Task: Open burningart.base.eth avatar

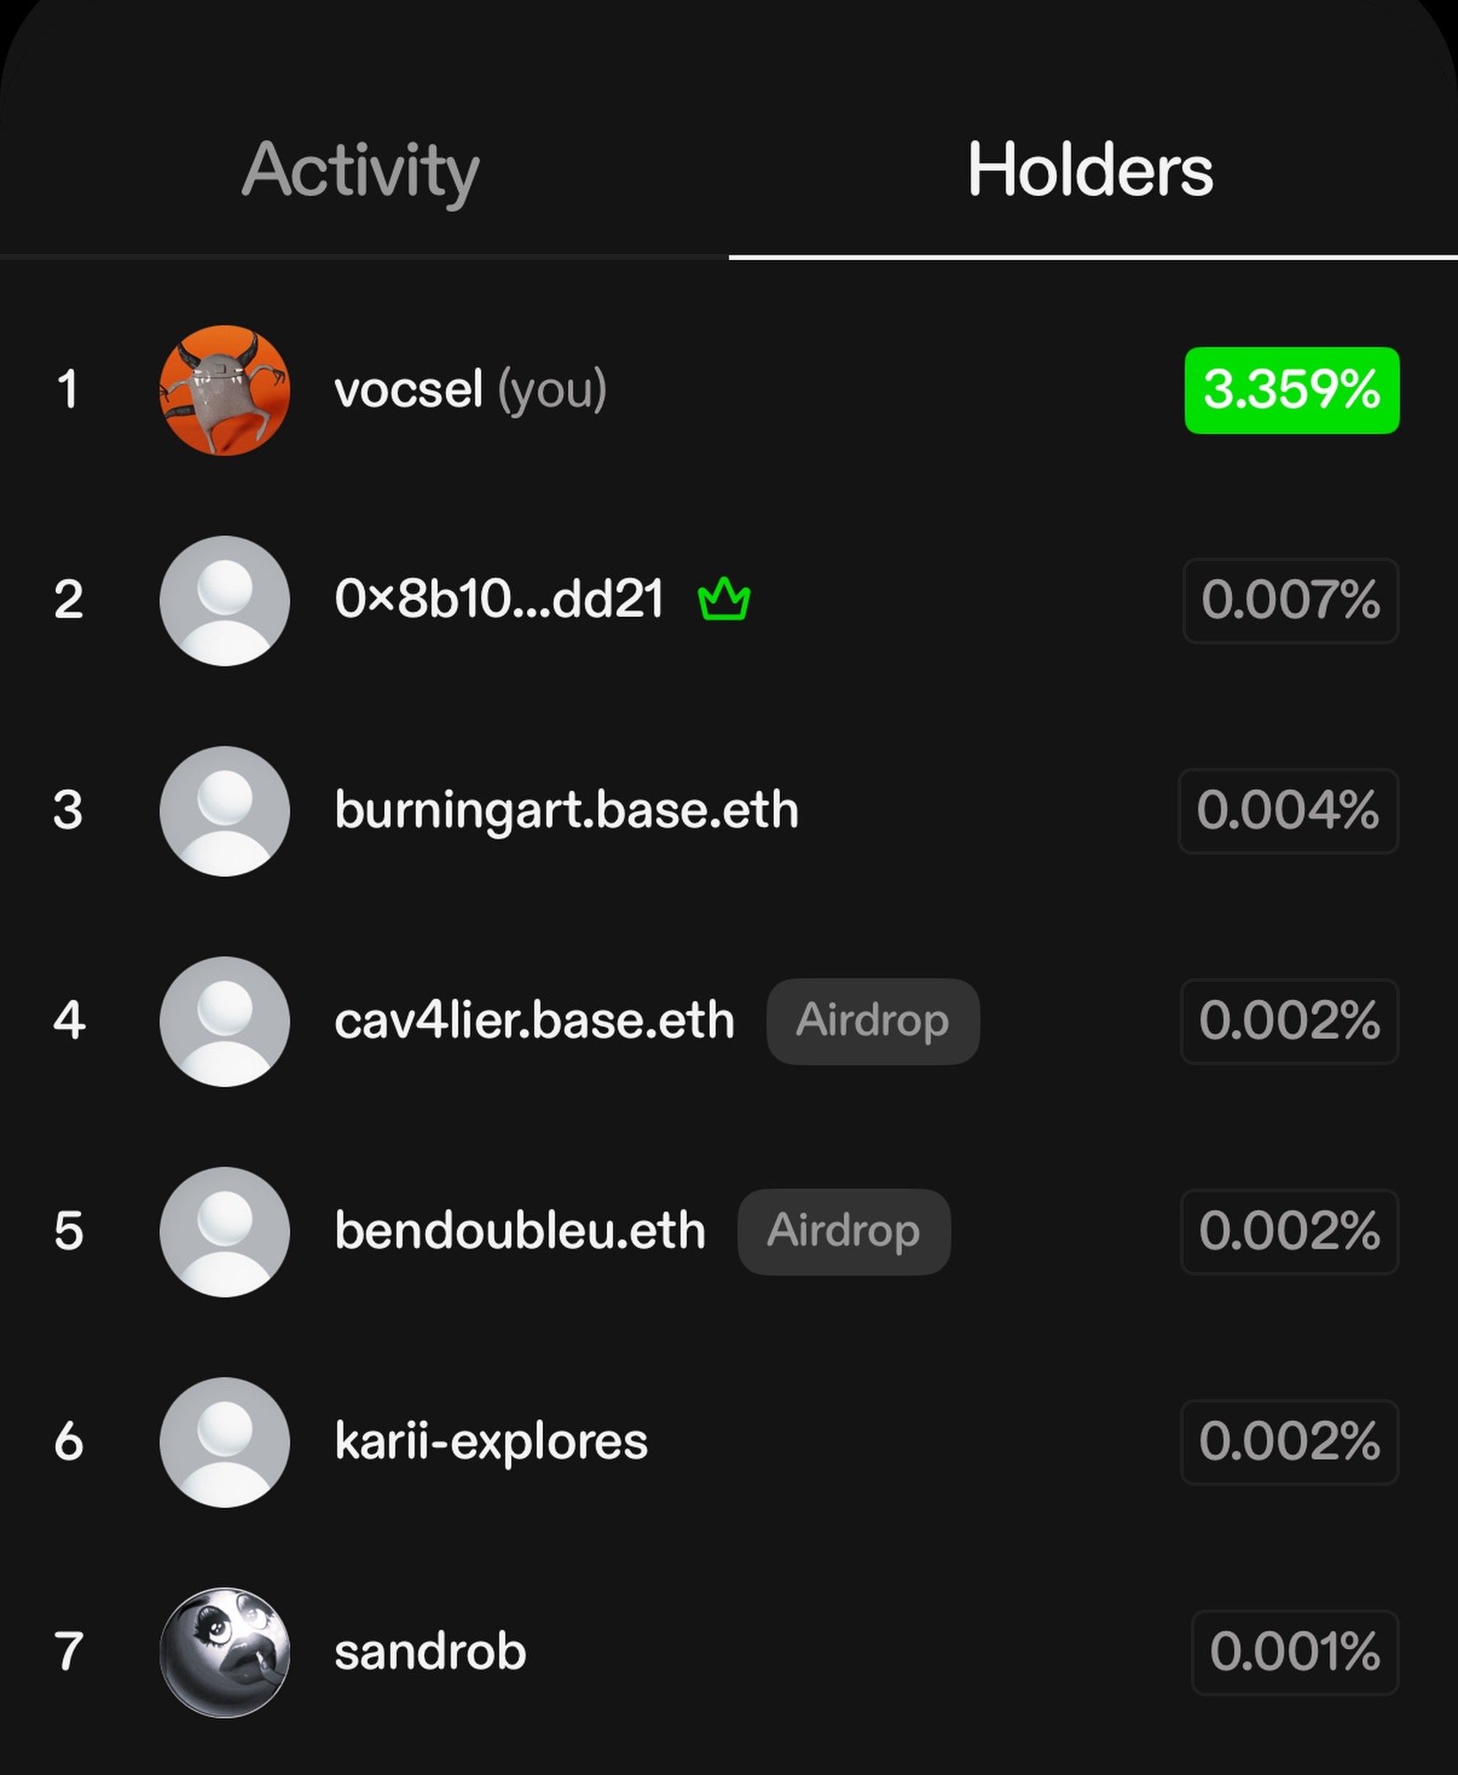Action: pyautogui.click(x=225, y=810)
